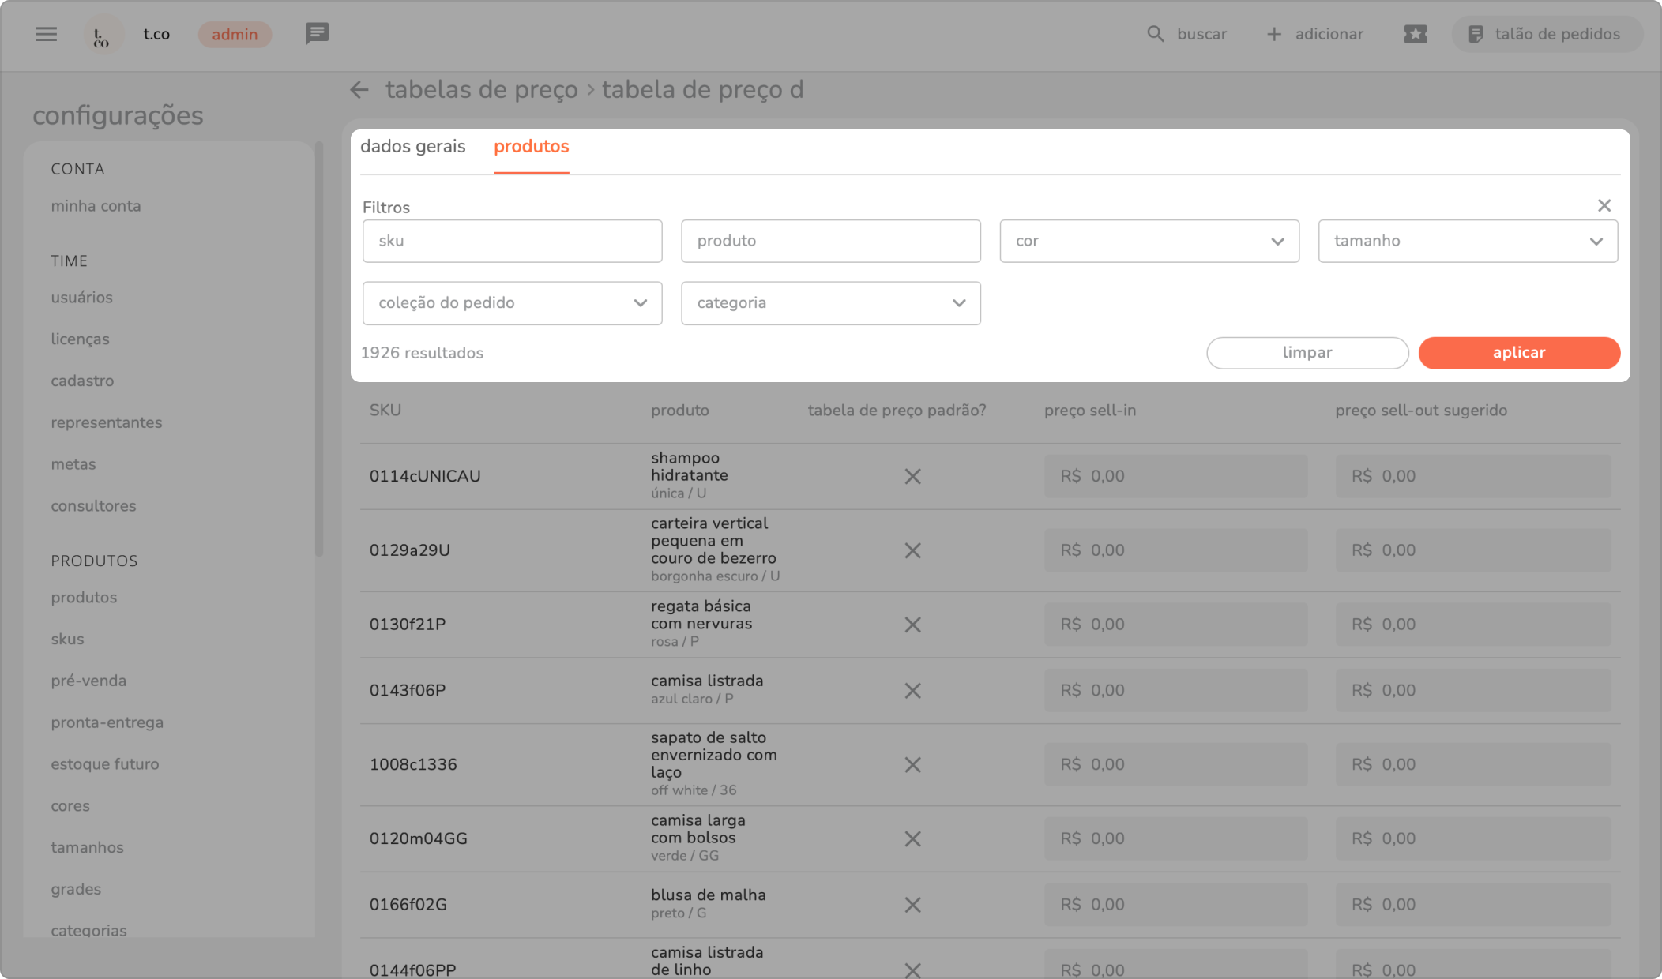The image size is (1662, 979).
Task: Click the t.co logo avatar
Action: click(103, 35)
